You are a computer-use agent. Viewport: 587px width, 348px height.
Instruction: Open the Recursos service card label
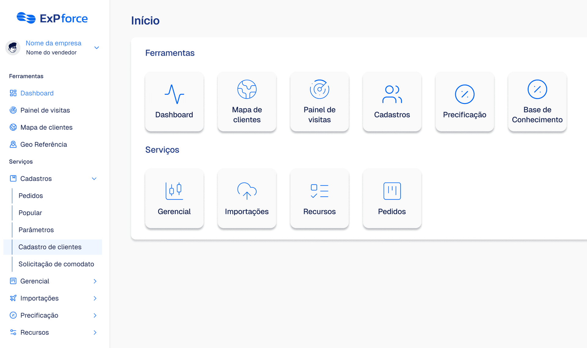pos(319,212)
